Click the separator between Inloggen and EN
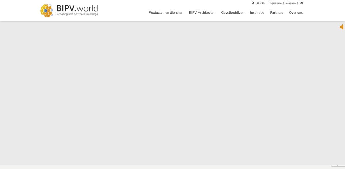This screenshot has width=345, height=169. 298,3
